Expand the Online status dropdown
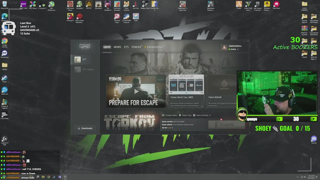 click(x=234, y=49)
